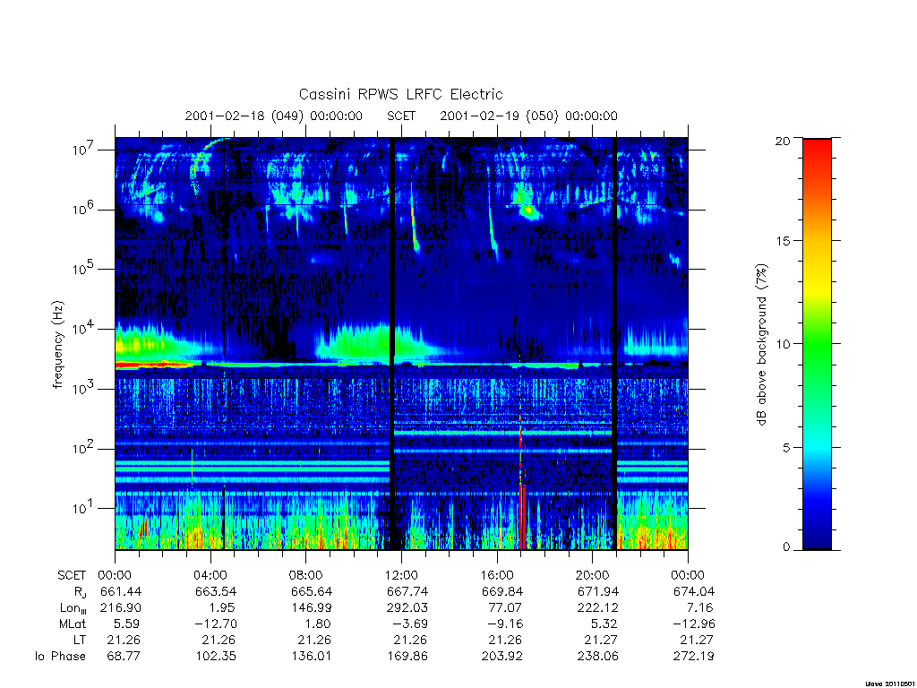Click Io Phase value '238.06'
The width and height of the screenshot is (917, 688).
coord(597,657)
